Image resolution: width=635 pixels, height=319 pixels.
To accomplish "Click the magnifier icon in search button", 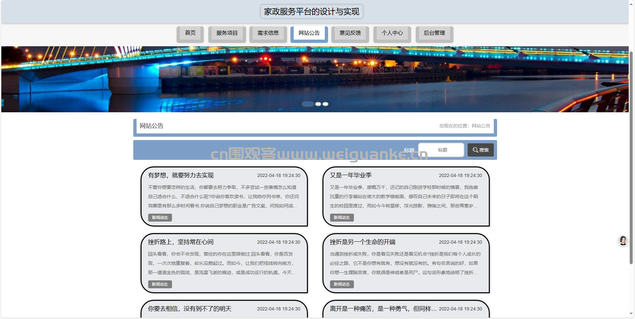I will pos(475,150).
